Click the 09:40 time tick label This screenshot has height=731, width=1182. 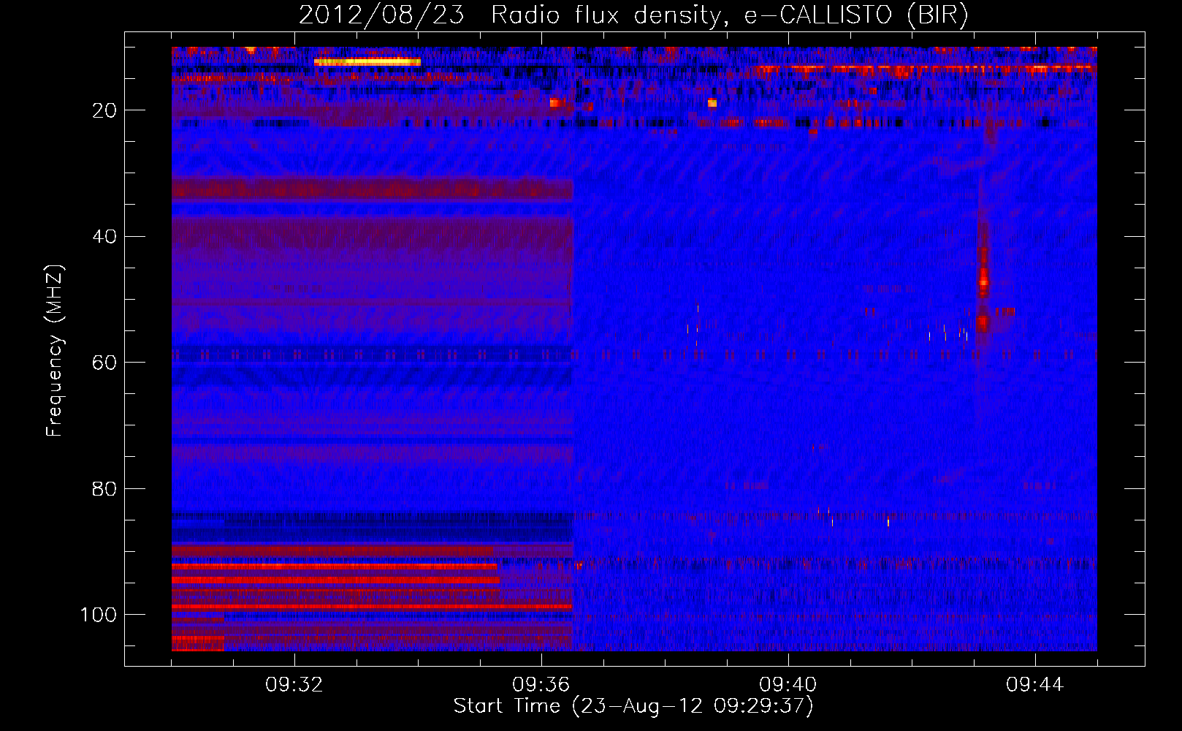tap(788, 685)
